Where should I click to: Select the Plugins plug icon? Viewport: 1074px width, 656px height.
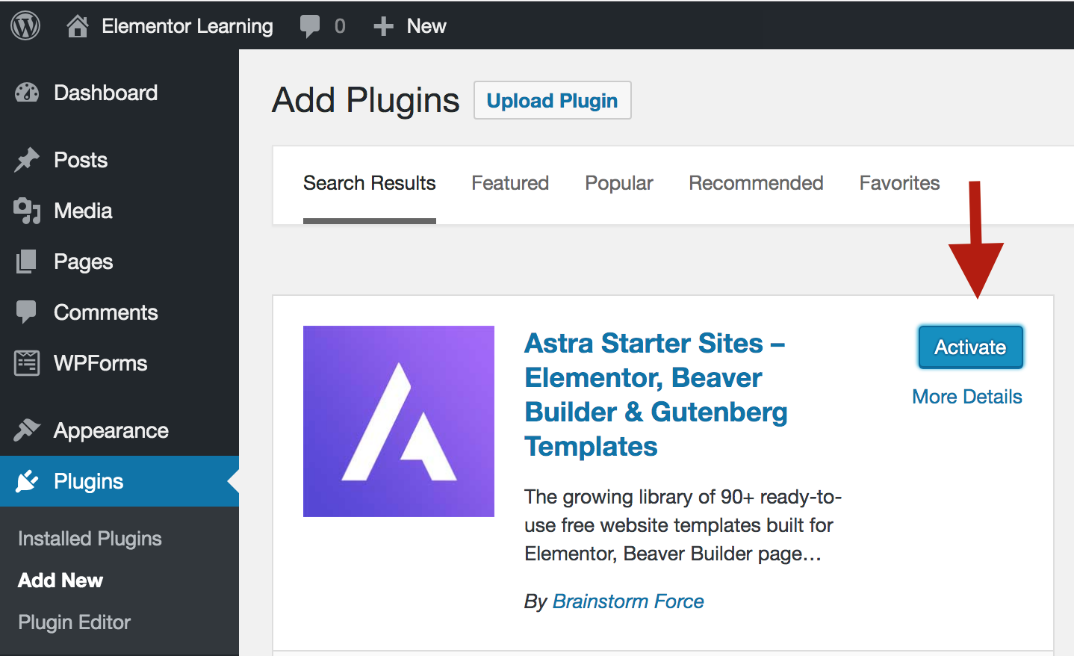(x=27, y=481)
